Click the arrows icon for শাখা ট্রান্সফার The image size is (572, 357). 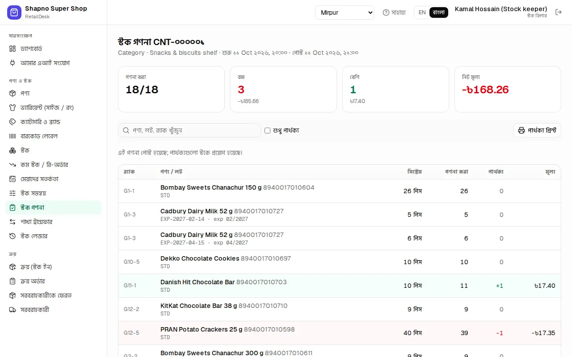click(13, 222)
